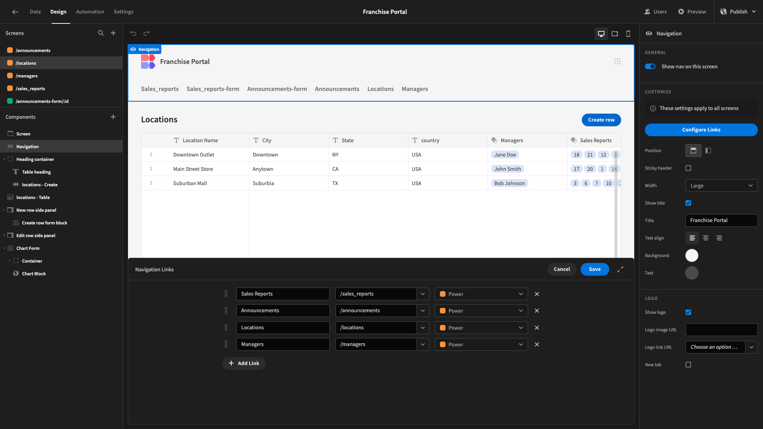Collapse the Heading container tree node

(x=4, y=159)
